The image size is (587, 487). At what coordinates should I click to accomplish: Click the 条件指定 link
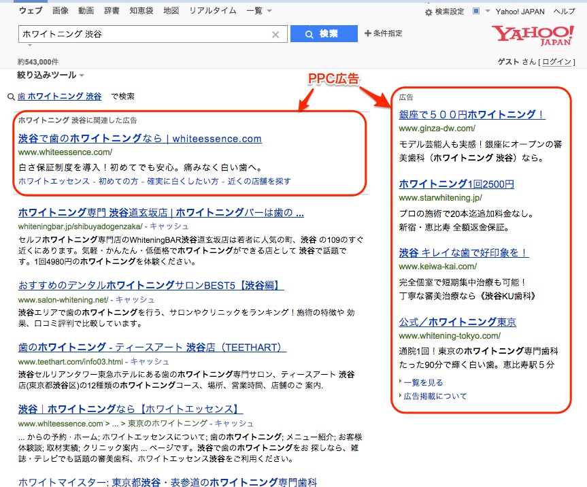pos(388,33)
